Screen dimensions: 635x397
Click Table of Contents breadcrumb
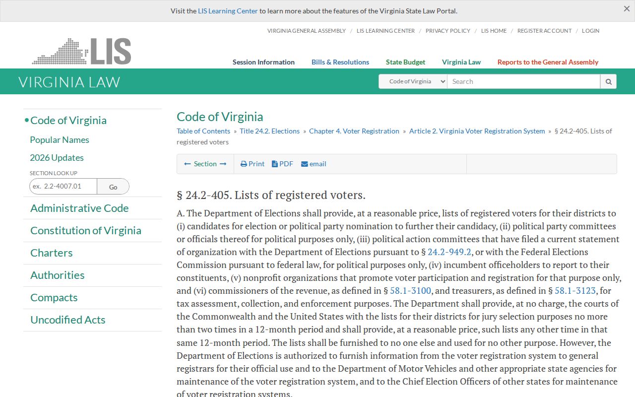click(203, 131)
